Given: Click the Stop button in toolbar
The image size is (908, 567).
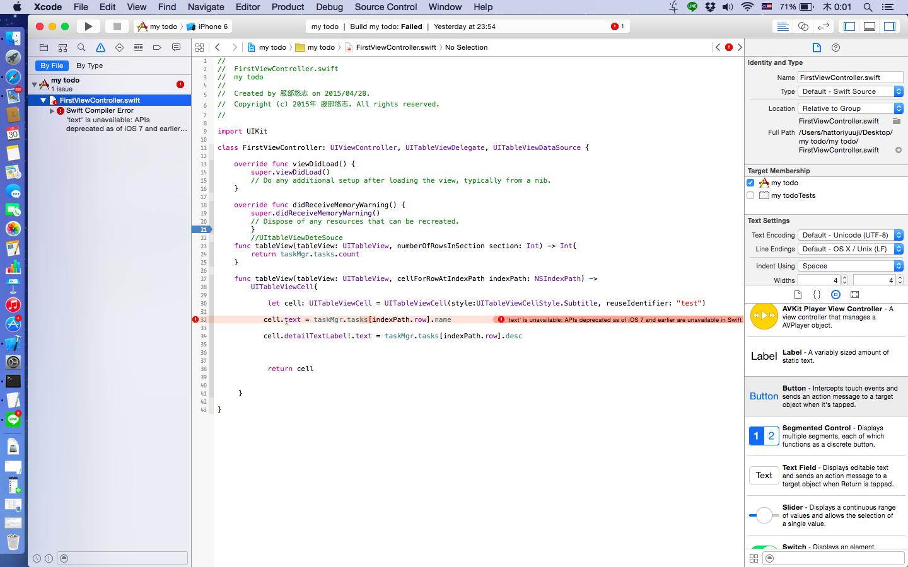Looking at the screenshot, I should point(117,26).
